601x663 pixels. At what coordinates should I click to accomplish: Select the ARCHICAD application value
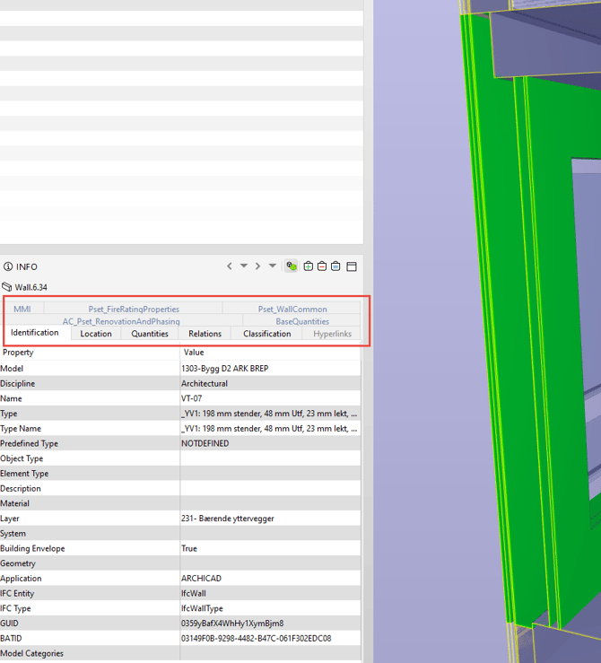[201, 579]
